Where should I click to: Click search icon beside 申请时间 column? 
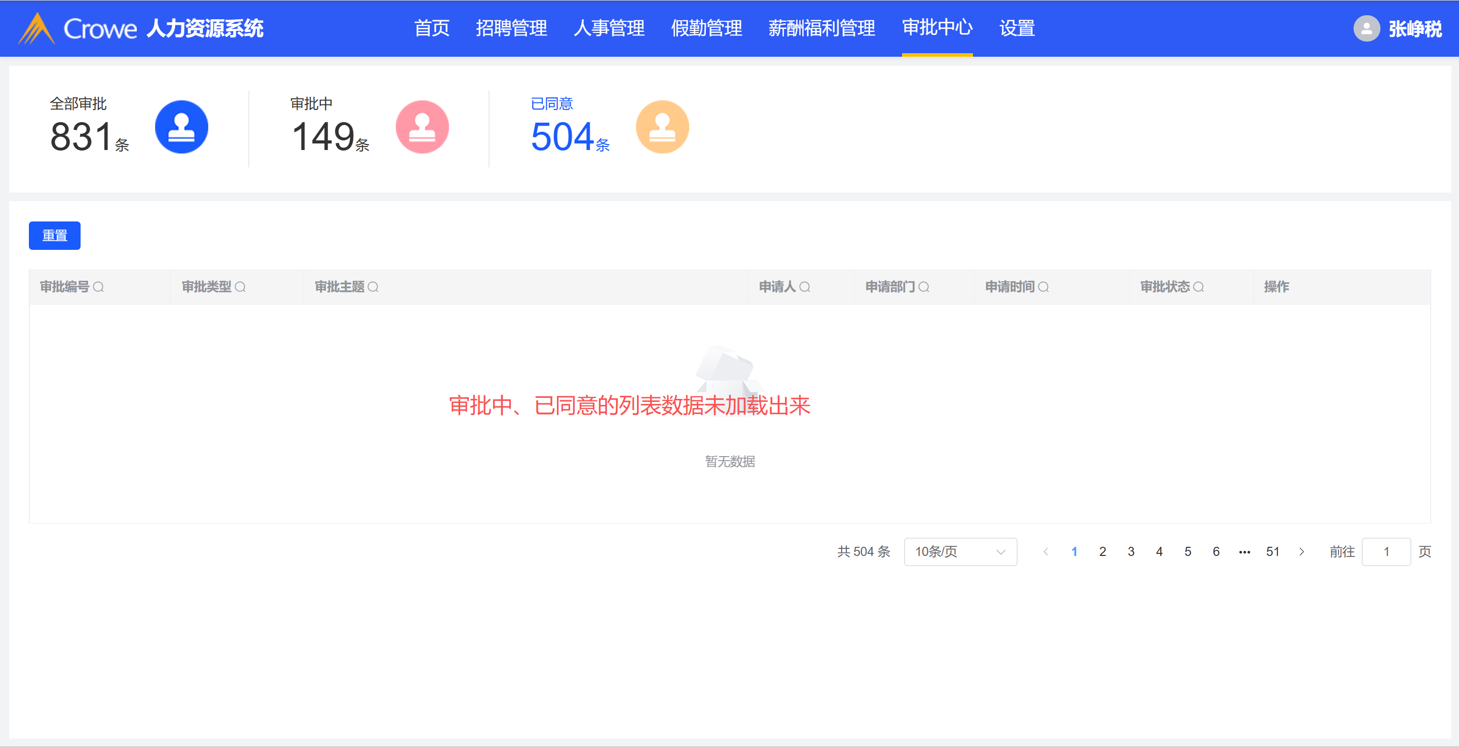pyautogui.click(x=1044, y=287)
